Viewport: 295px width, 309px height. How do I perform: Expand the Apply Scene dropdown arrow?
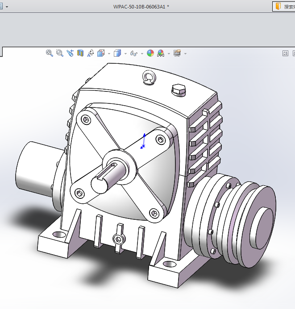(x=169, y=54)
